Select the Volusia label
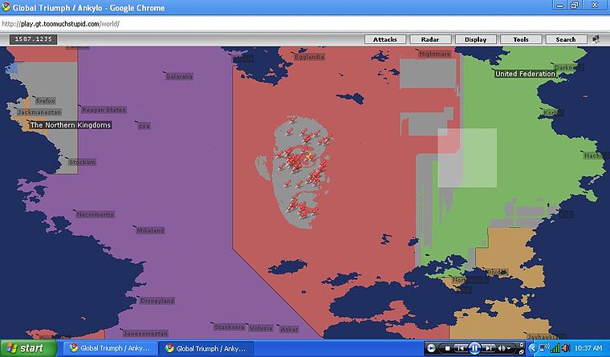Viewport: 610px width, 357px height. (x=261, y=328)
